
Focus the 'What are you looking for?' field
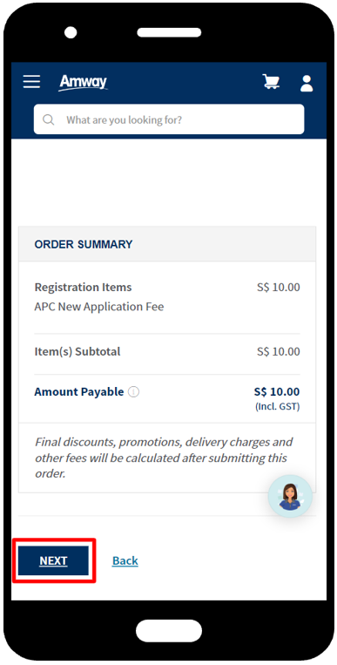(169, 119)
